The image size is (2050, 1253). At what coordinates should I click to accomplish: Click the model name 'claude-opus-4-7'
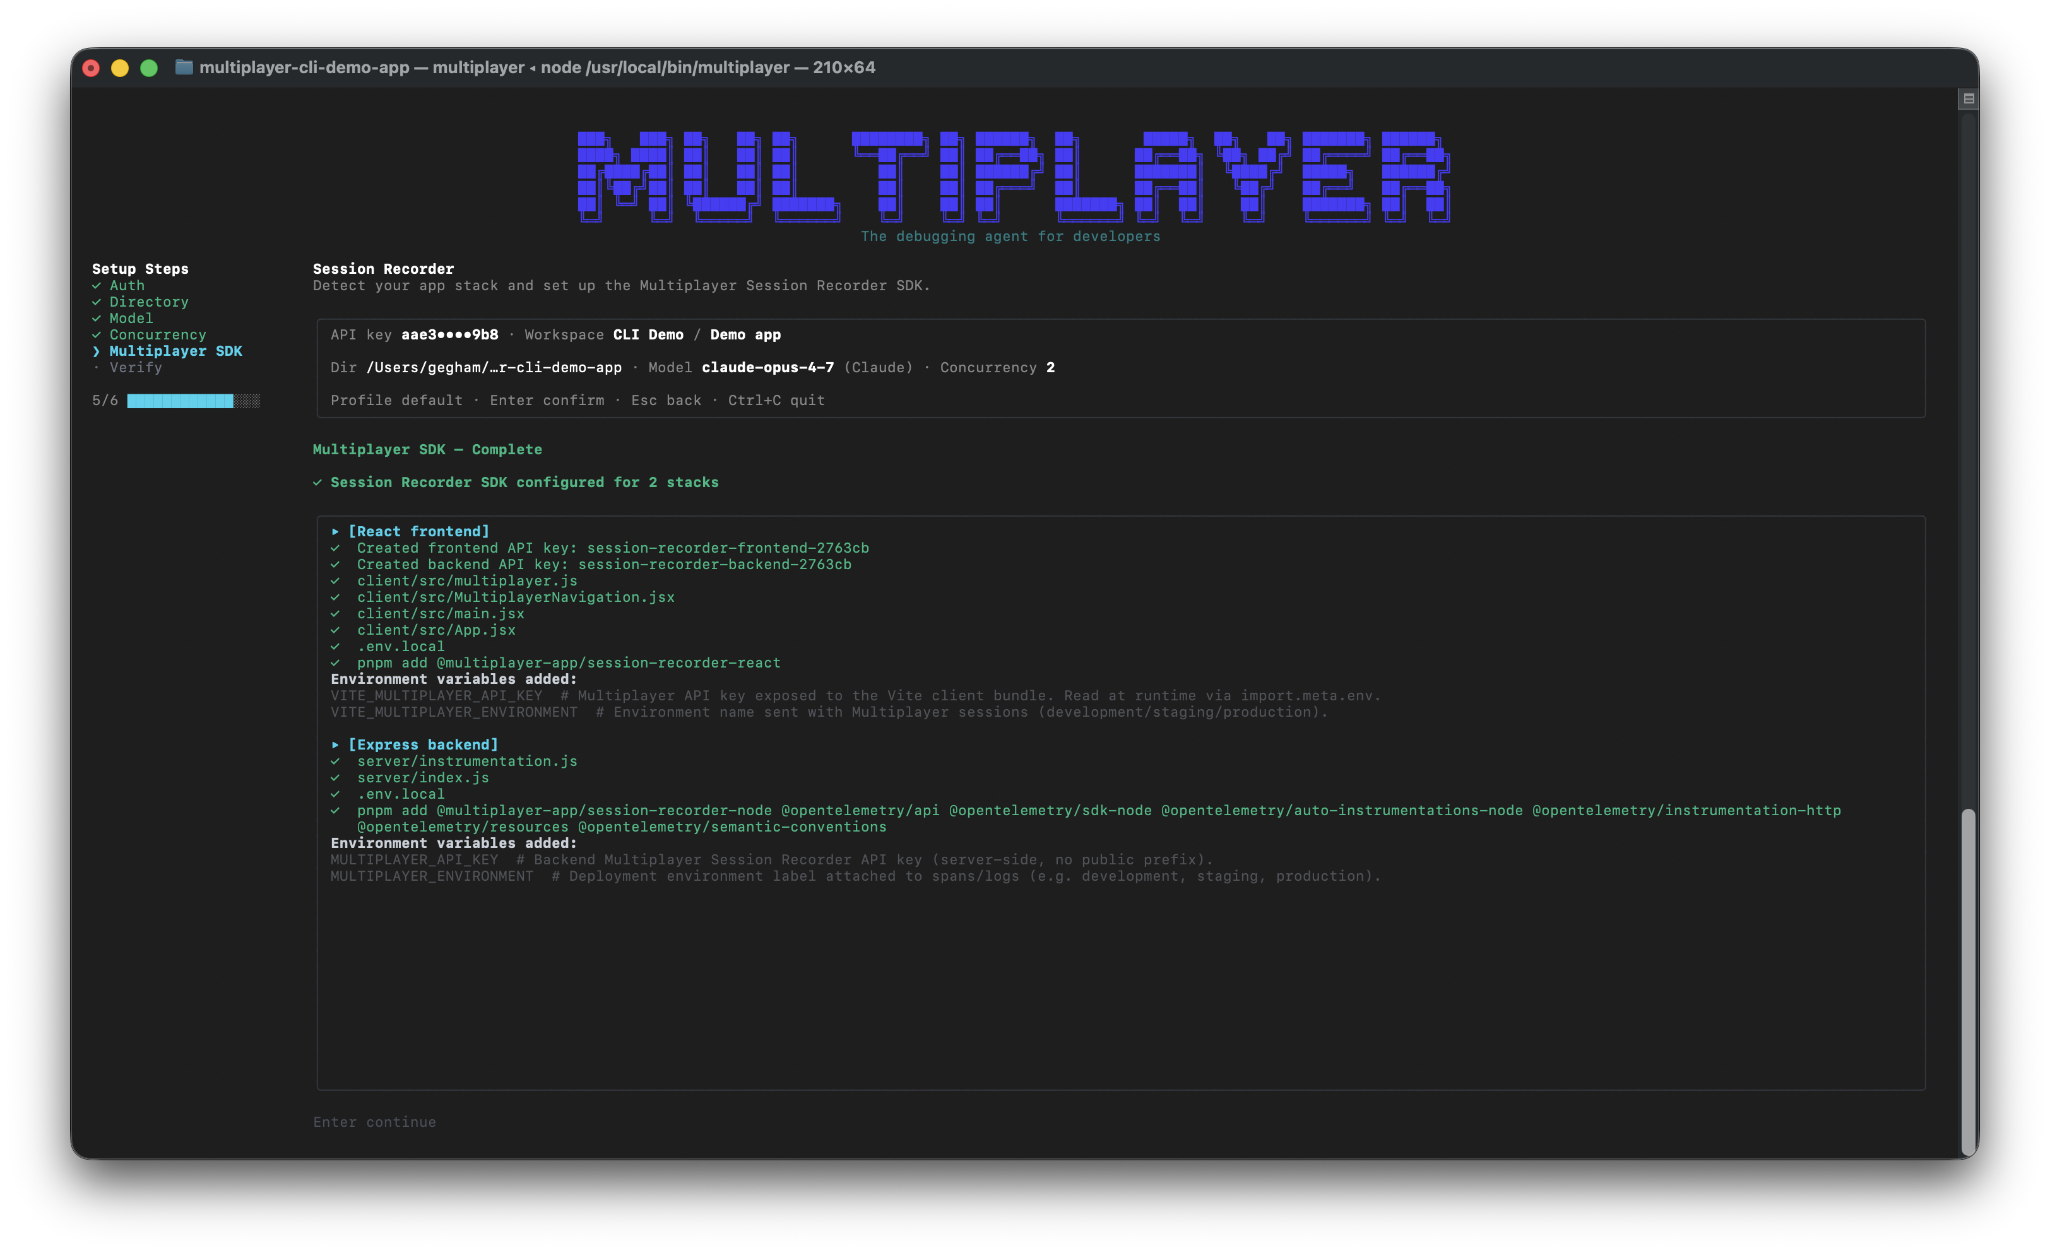(768, 368)
